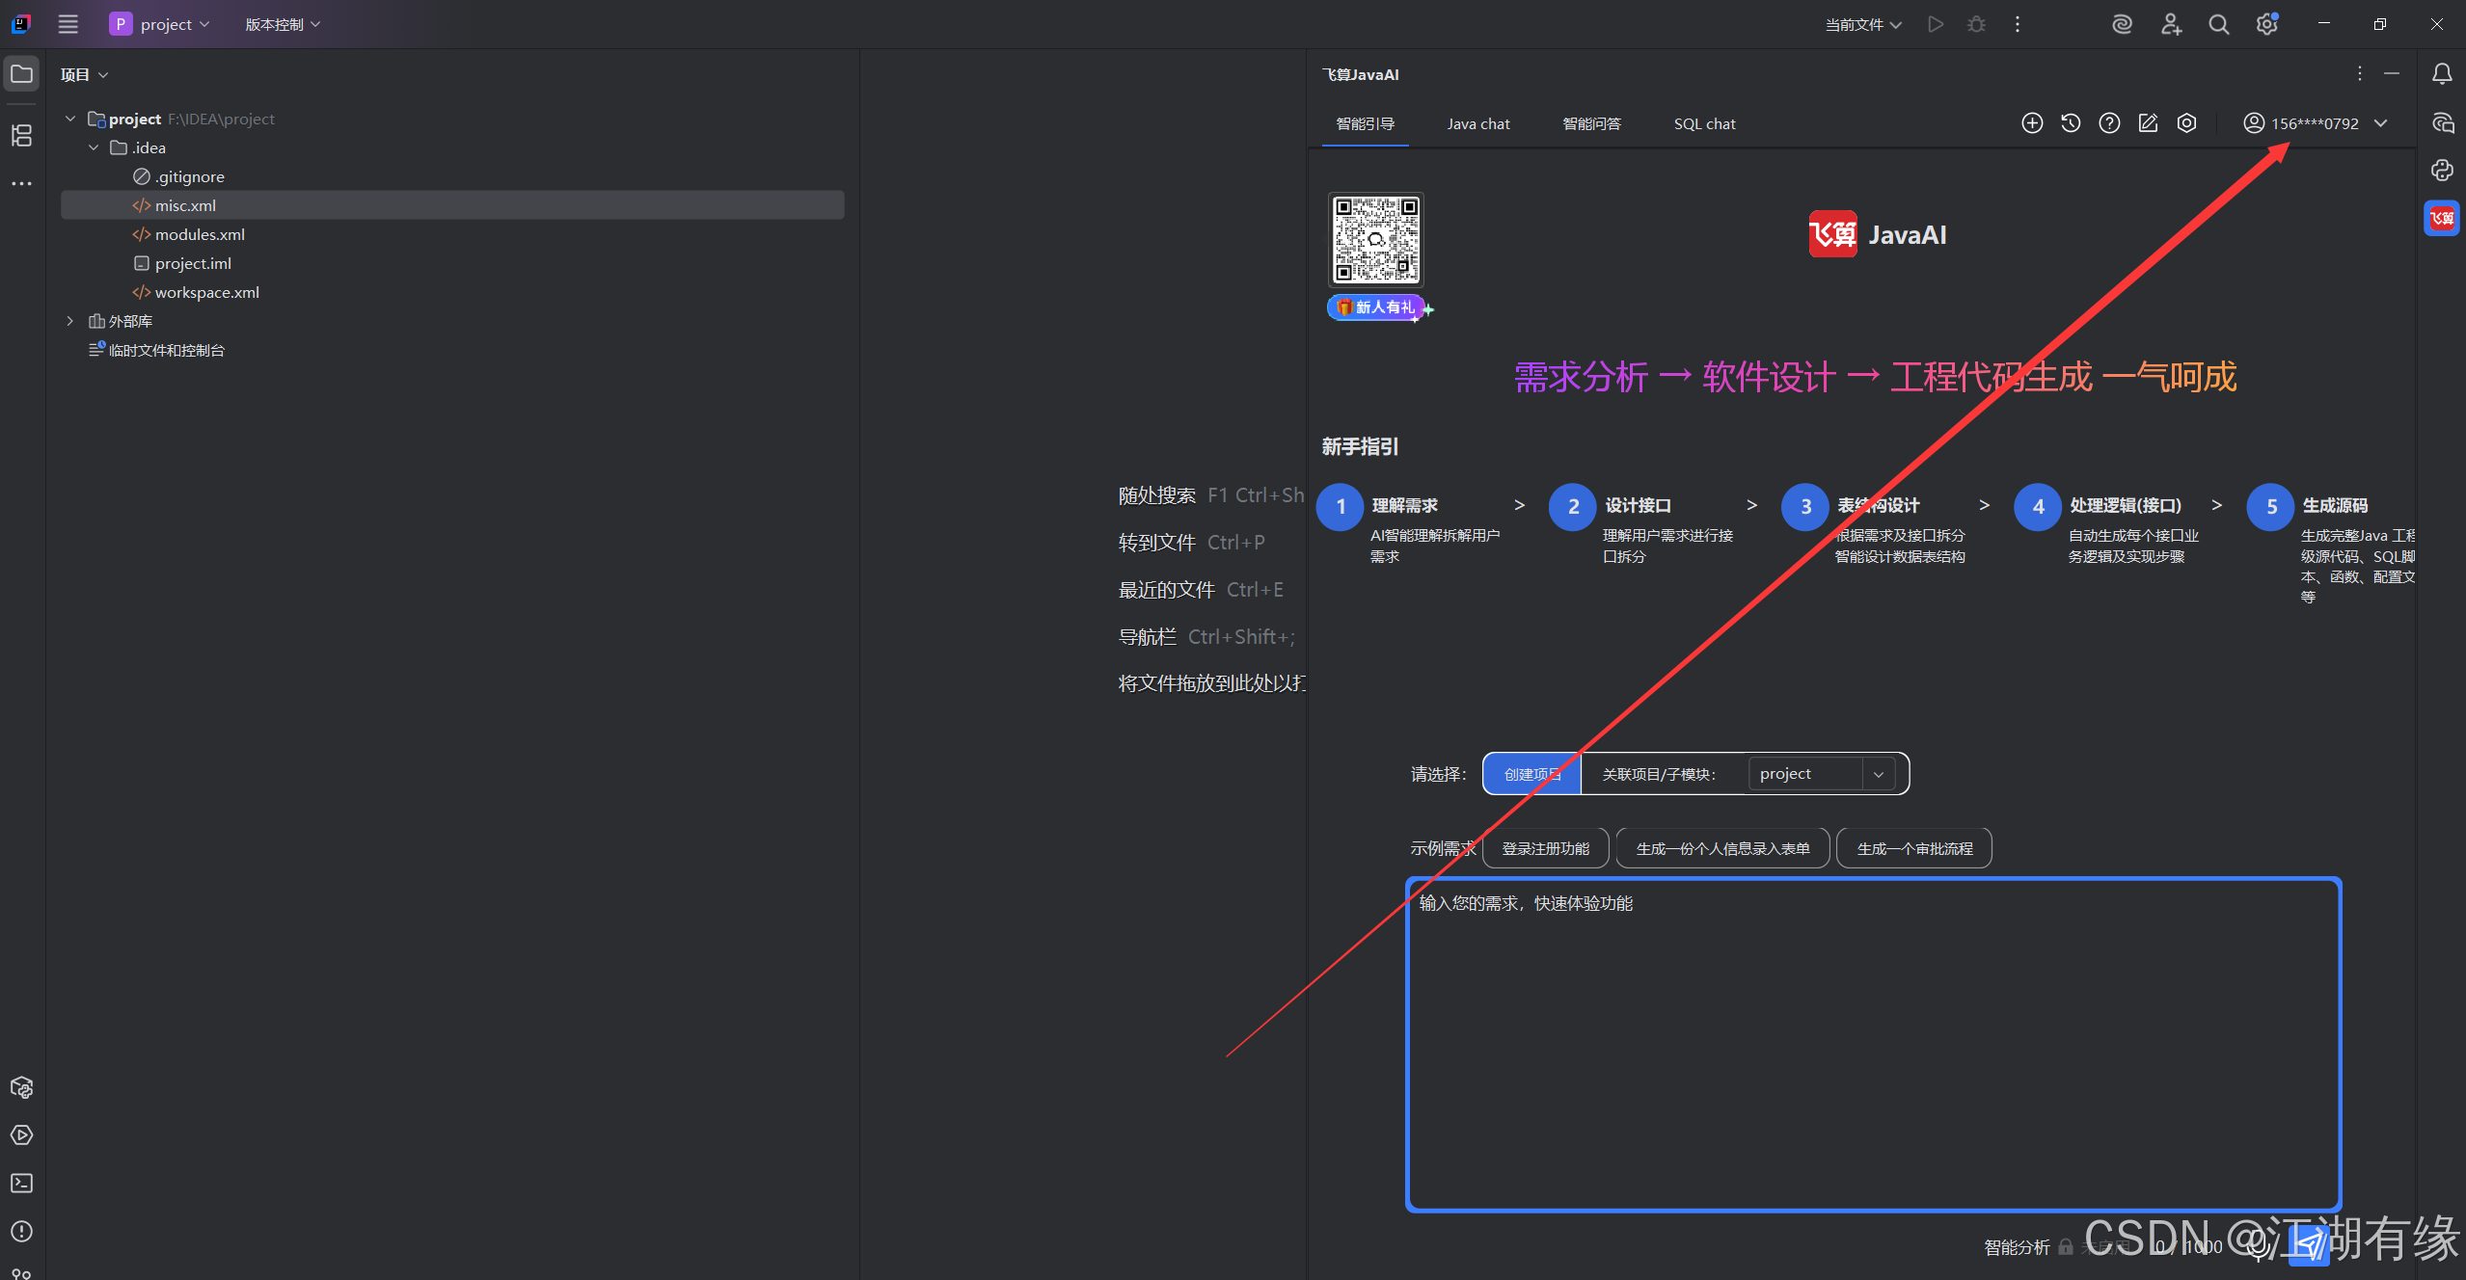Open the Project tool window folder icon
The height and width of the screenshot is (1280, 2466).
click(x=21, y=74)
